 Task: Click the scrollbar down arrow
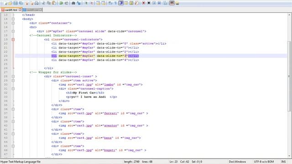click(289, 156)
